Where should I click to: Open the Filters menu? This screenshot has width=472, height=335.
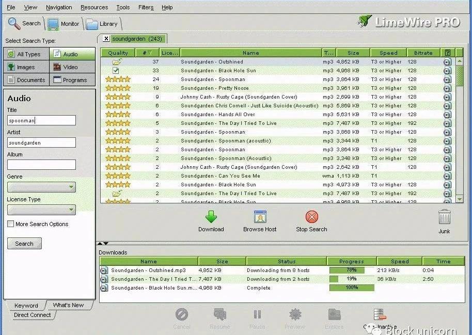coord(146,7)
